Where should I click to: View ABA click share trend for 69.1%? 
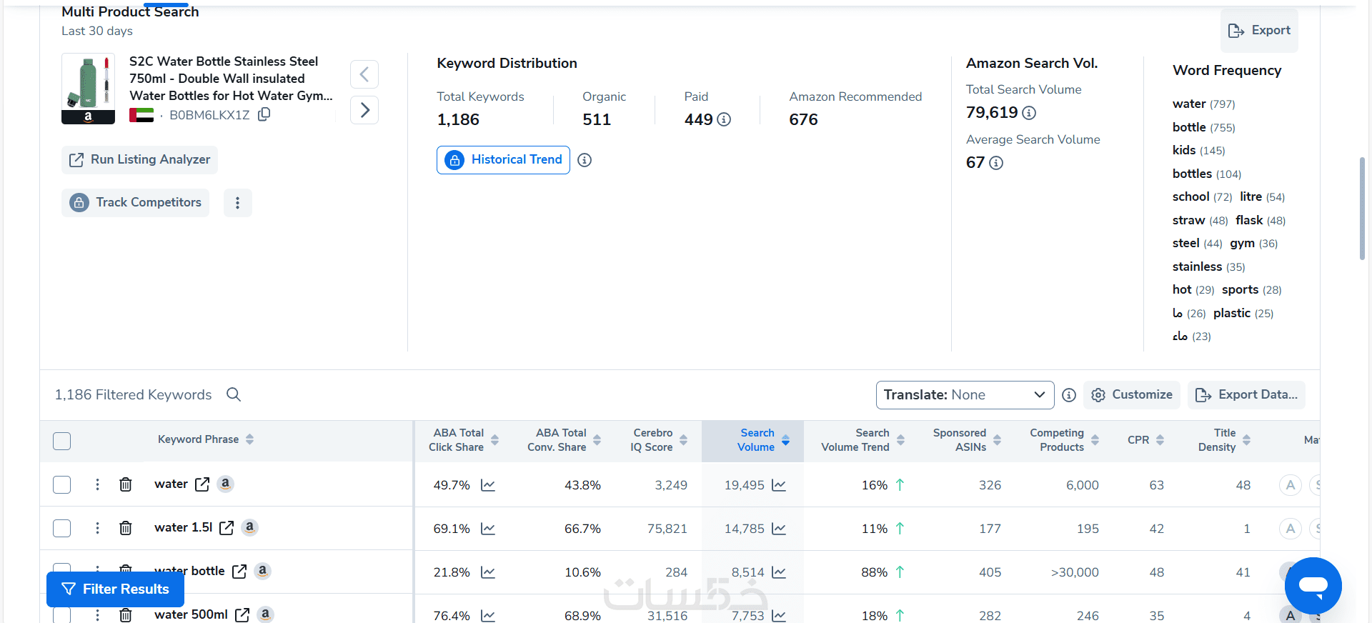click(x=488, y=529)
